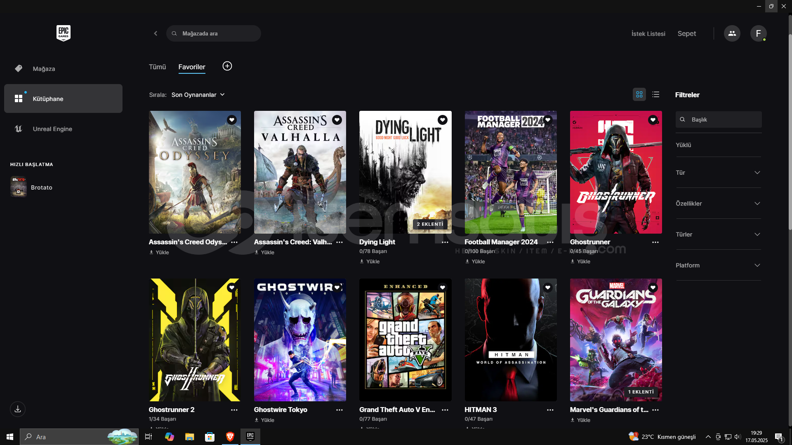792x445 pixels.
Task: Unfavorite Assassin's Creed Odyssey heart
Action: tap(232, 120)
